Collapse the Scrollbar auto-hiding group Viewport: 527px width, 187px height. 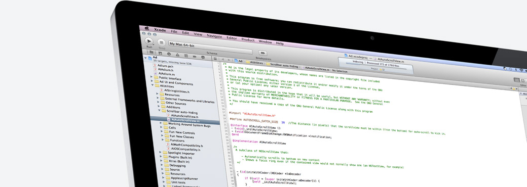coord(159,110)
